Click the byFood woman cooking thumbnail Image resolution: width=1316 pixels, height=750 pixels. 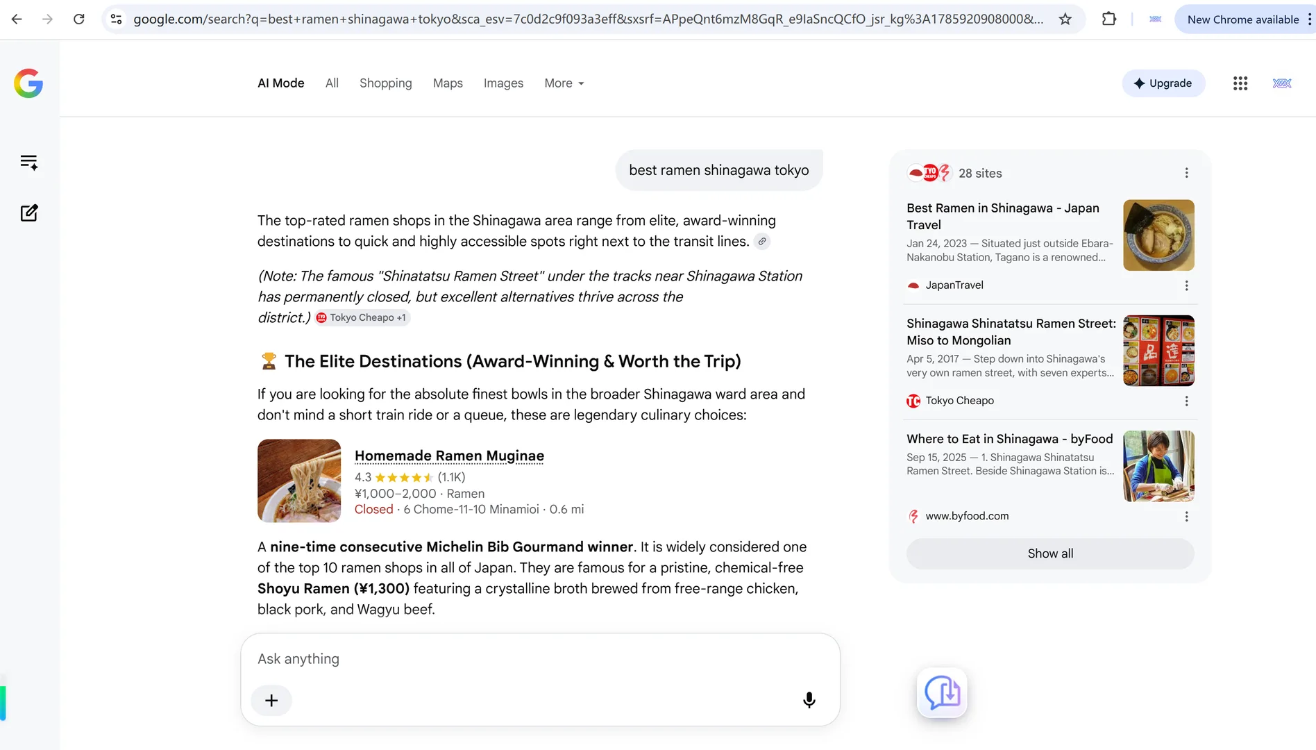coord(1158,466)
